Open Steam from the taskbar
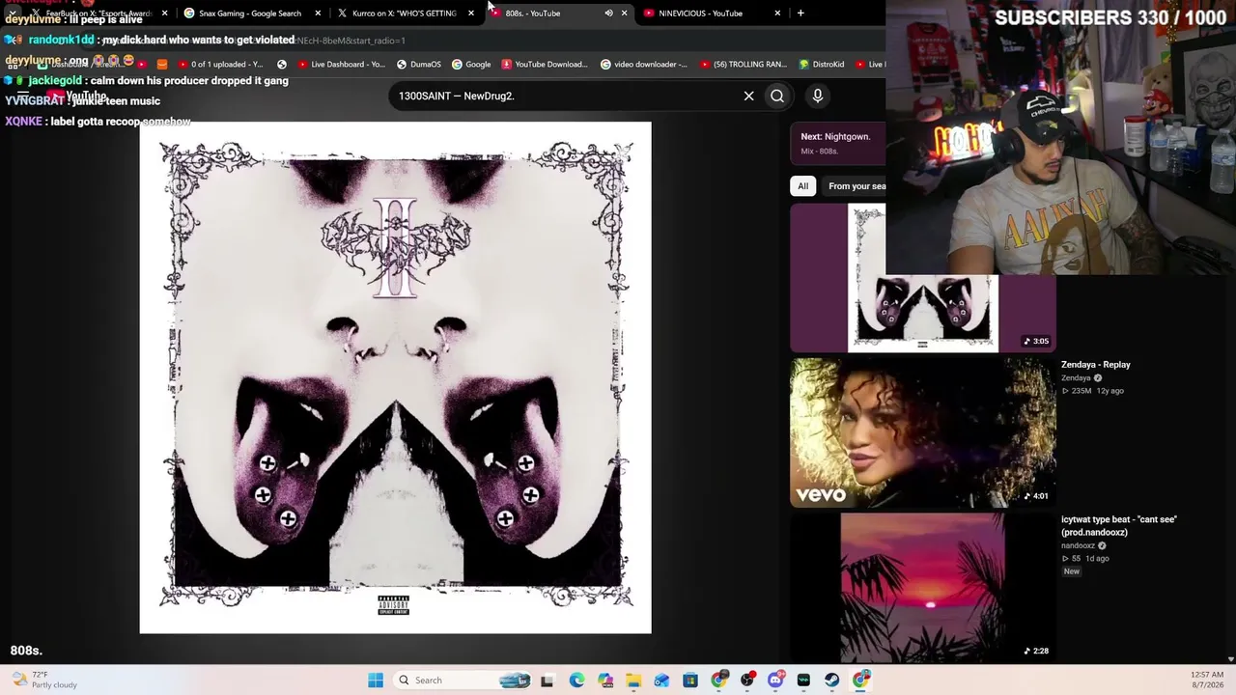The width and height of the screenshot is (1236, 695). (x=832, y=681)
